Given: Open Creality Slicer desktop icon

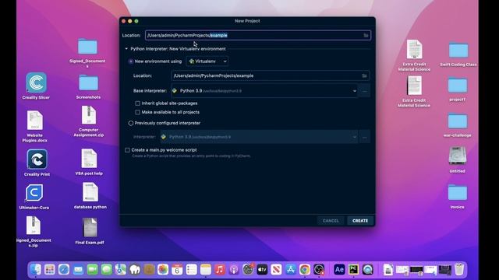Looking at the screenshot, I should [36, 83].
